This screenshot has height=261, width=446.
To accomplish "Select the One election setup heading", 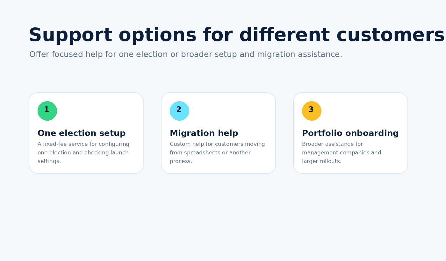I will (82, 133).
